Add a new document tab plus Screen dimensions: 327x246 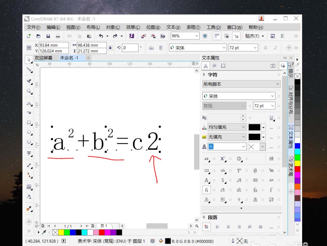pos(88,58)
